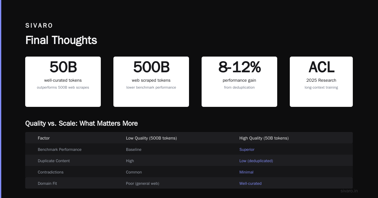Click the SIVARO brand logo text
Viewport: 378px width, 198px height.
(x=39, y=26)
